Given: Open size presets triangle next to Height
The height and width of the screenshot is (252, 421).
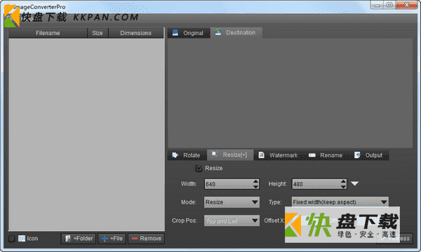Looking at the screenshot, I should (354, 183).
